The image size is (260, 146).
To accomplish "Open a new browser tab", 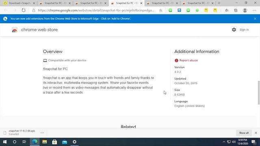I will coord(219,3).
